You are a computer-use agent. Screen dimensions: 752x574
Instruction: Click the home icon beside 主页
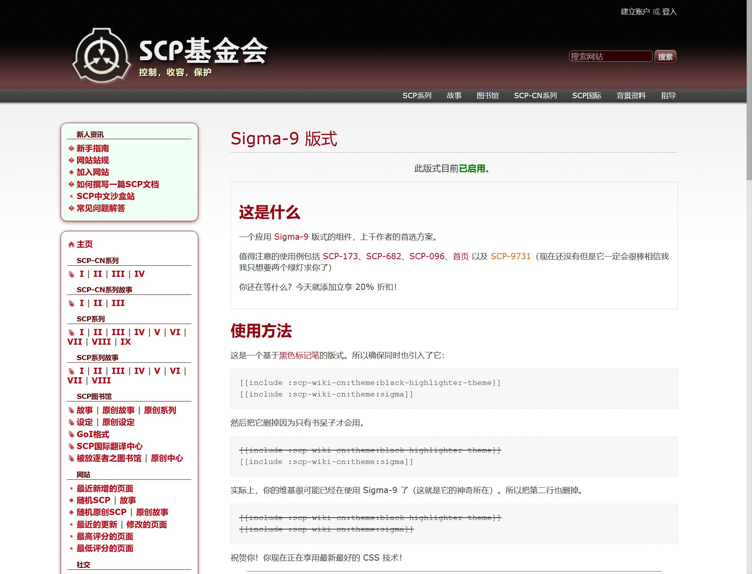(71, 245)
